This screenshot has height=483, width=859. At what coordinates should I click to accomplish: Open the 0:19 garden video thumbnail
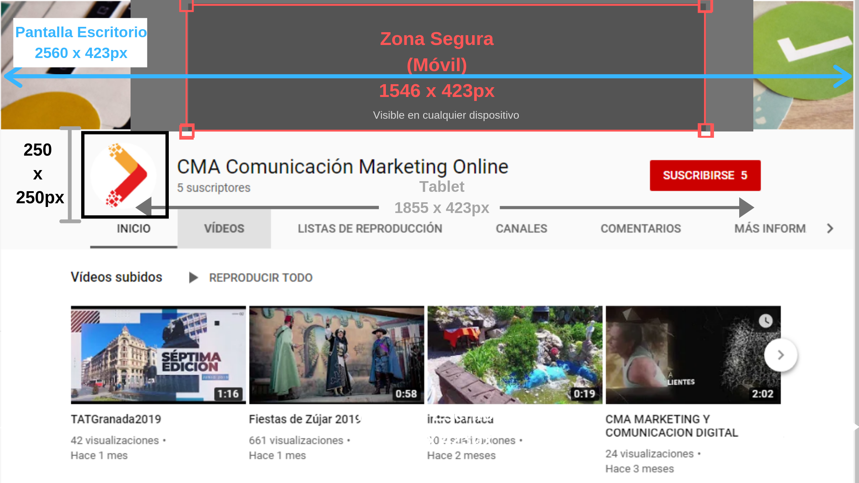coord(515,355)
